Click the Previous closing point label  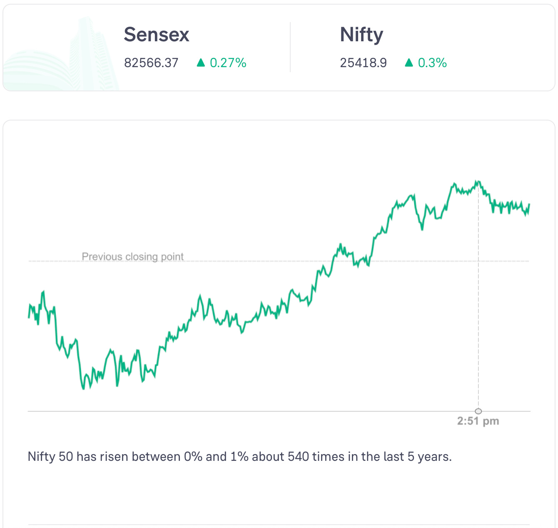coord(132,256)
